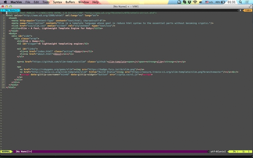This screenshot has height=158, width=253.
Task: Click the rubygems.org/gems/slim URL text
Action: click(53, 69)
